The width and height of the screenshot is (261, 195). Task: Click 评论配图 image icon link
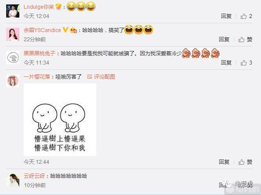coord(101,77)
